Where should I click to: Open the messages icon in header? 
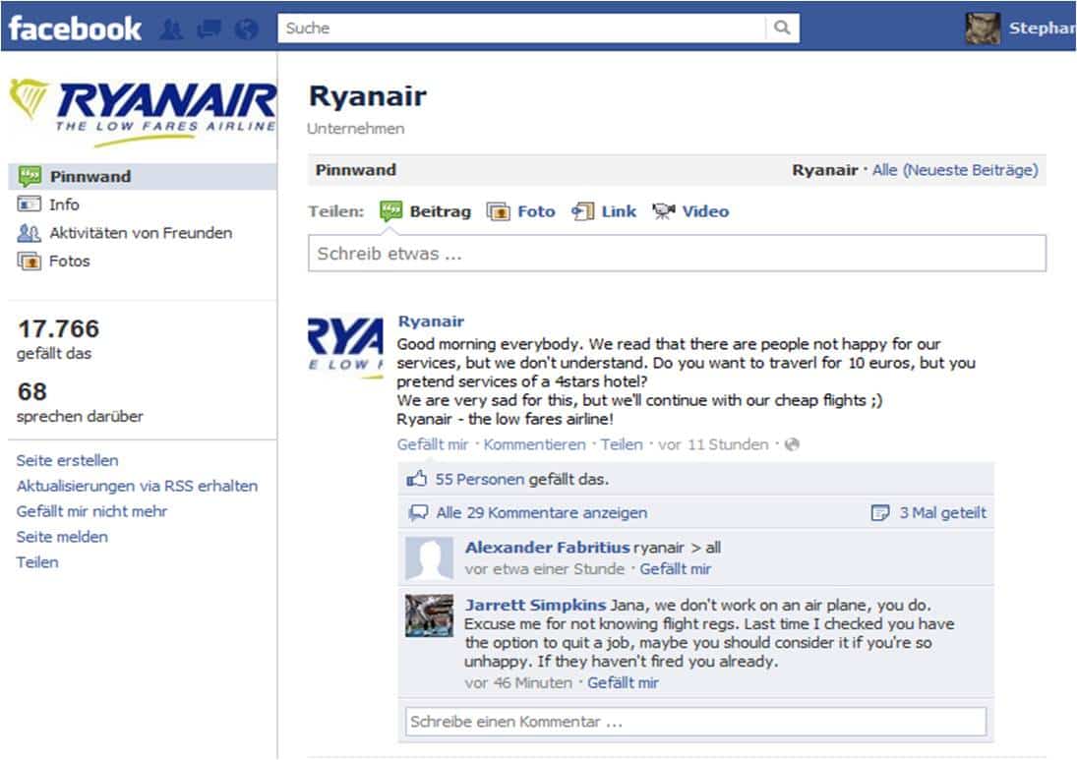coord(209,29)
